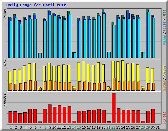Click the red KBytes bar for day 1
168x131 pixels.
[10, 117]
